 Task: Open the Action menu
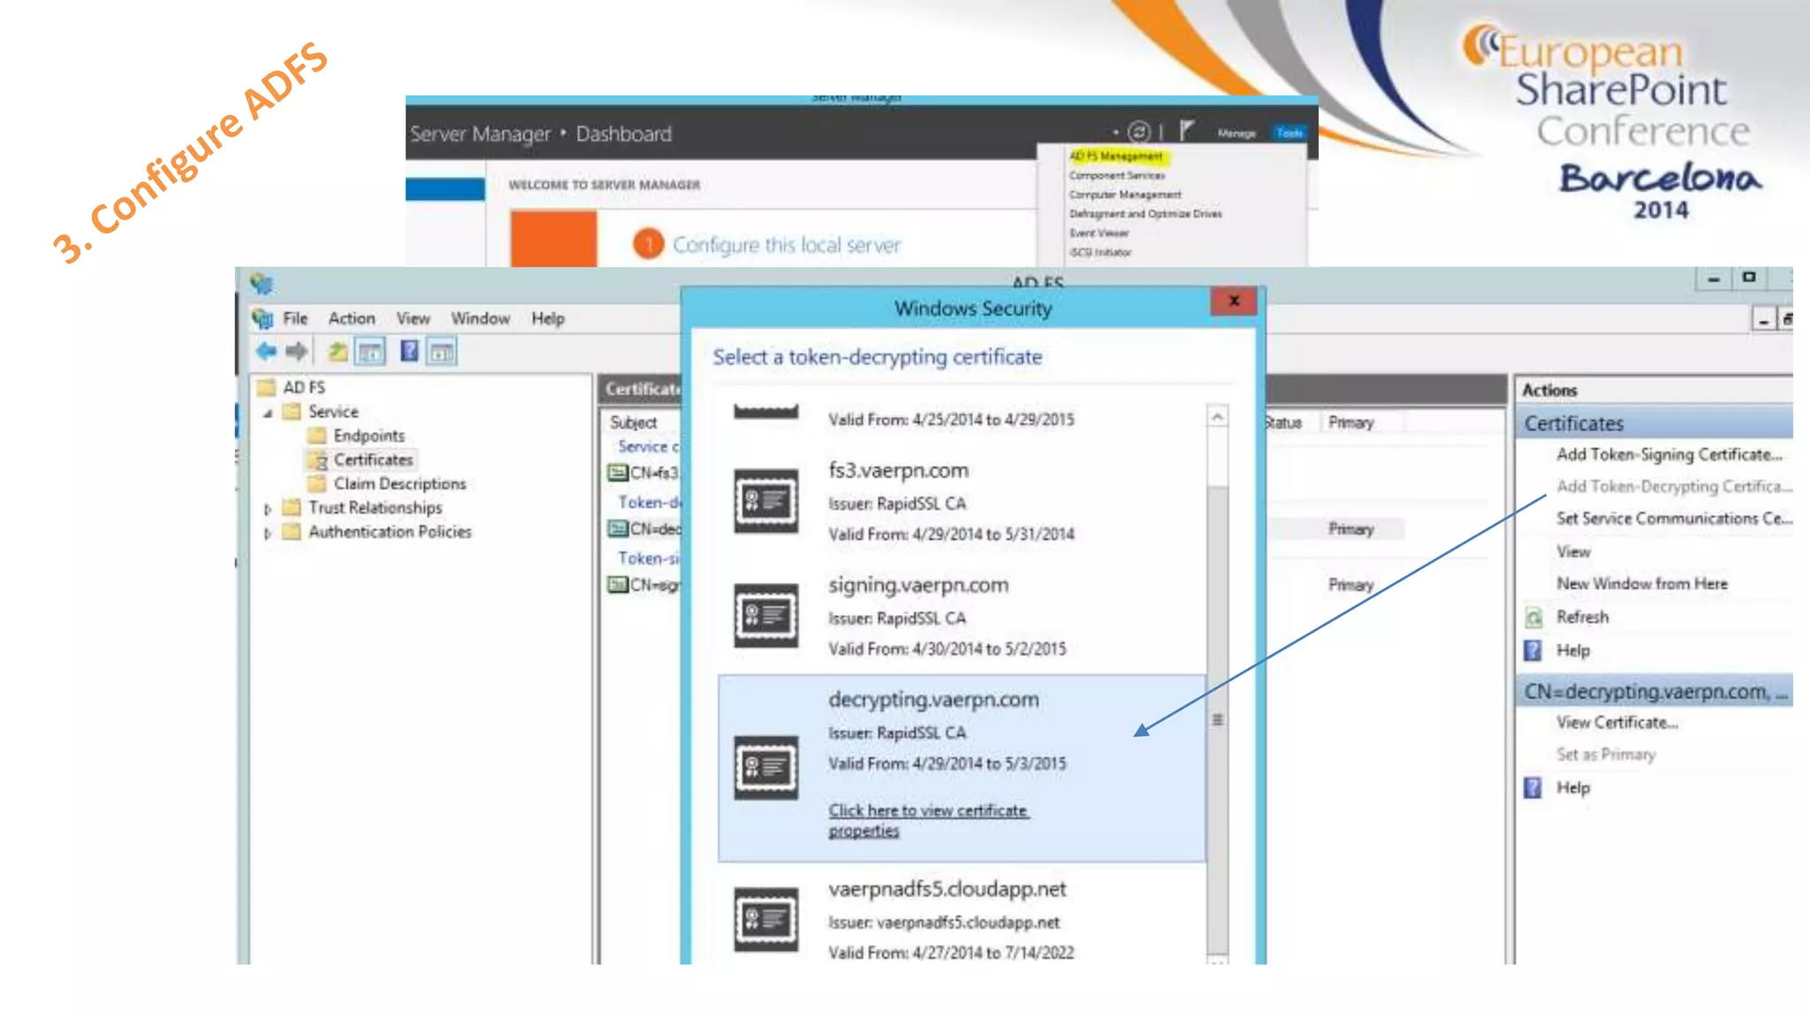click(x=351, y=318)
